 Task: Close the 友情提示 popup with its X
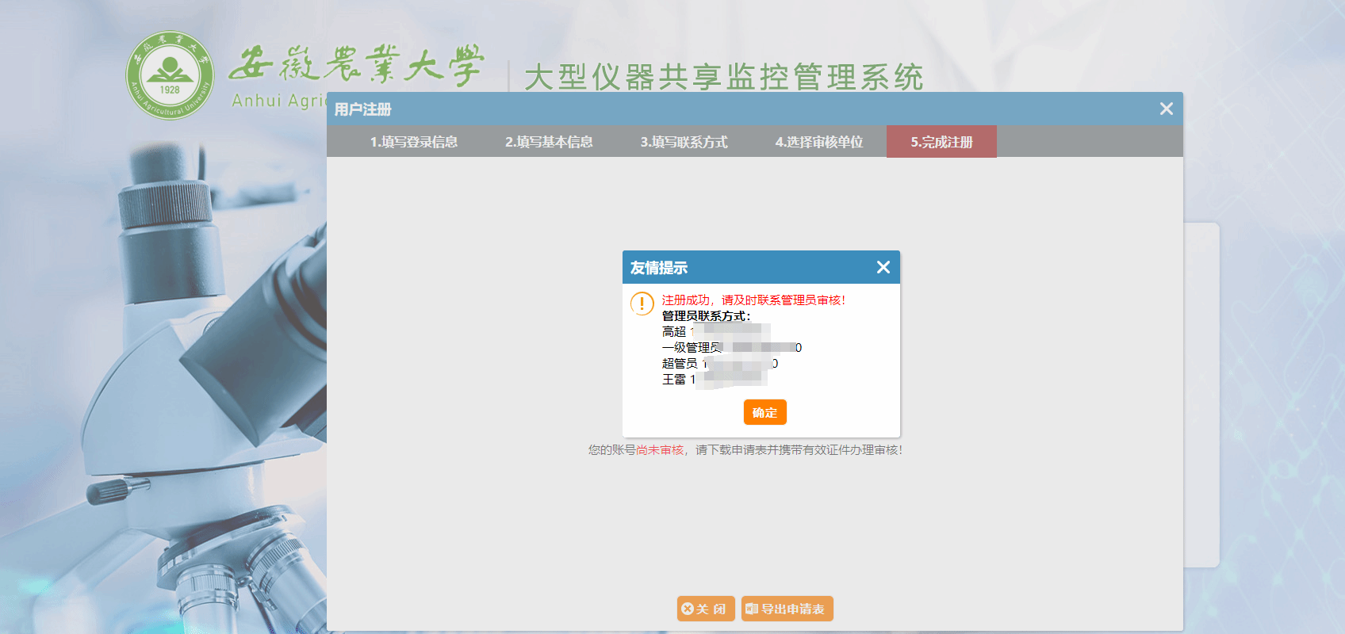coord(883,268)
